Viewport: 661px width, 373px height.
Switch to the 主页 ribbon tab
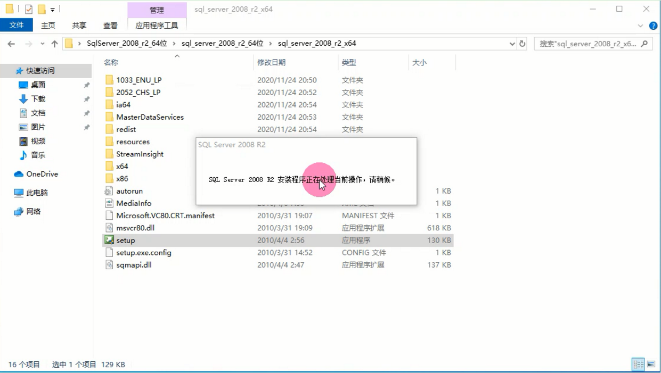pyautogui.click(x=48, y=26)
